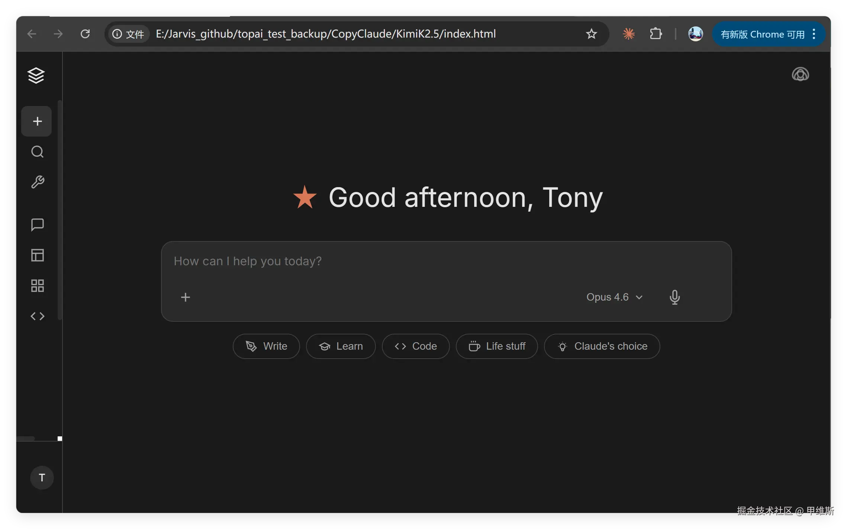Bookmark this page with the star icon

591,34
